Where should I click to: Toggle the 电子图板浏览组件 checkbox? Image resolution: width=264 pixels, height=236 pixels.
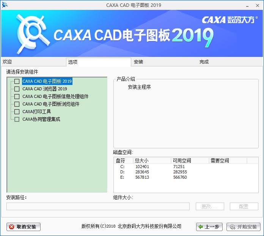point(17,104)
